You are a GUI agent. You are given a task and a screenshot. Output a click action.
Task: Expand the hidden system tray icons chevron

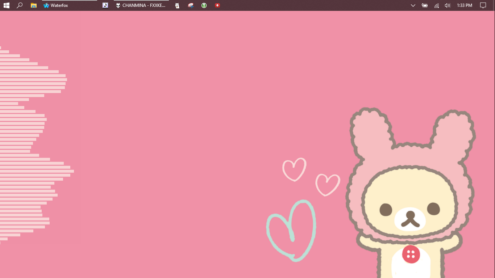point(413,5)
